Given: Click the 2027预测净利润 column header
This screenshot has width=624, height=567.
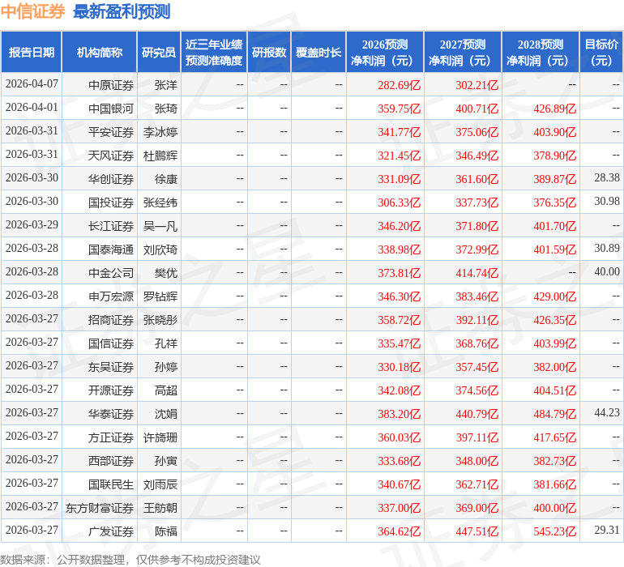Looking at the screenshot, I should tap(463, 53).
